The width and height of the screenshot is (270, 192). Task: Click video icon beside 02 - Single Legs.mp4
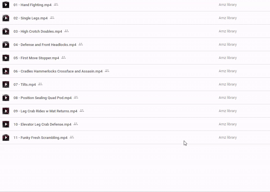click(6, 18)
